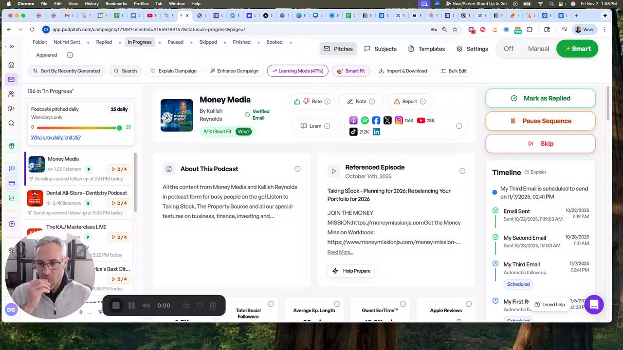Open the Settings tab

(x=472, y=49)
